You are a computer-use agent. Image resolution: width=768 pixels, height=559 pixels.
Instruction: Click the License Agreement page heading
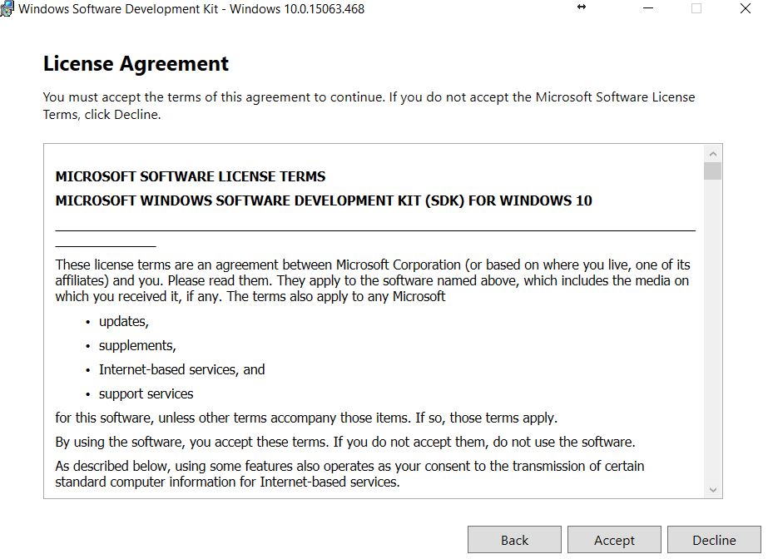[x=136, y=64]
